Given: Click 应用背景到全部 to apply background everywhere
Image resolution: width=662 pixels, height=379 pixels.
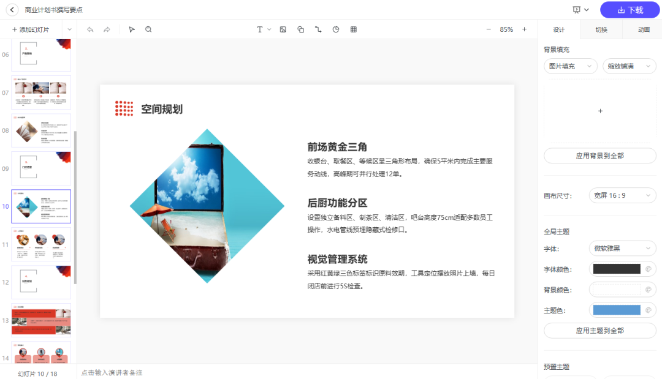Looking at the screenshot, I should [599, 156].
